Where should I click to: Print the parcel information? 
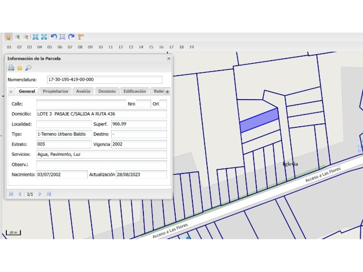(x=11, y=68)
